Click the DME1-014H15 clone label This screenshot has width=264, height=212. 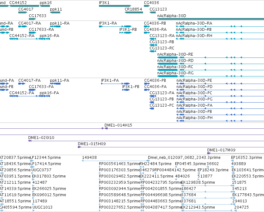(118, 125)
